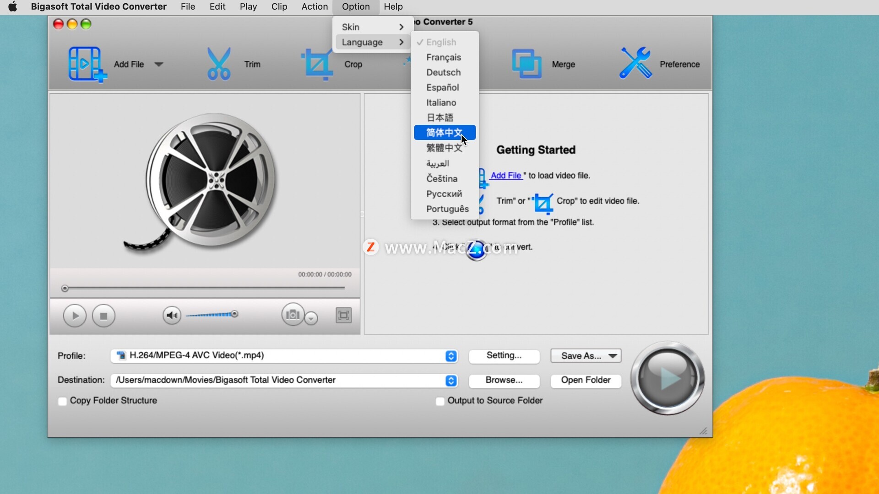The height and width of the screenshot is (494, 879).
Task: Select Français language
Action: coord(445,57)
